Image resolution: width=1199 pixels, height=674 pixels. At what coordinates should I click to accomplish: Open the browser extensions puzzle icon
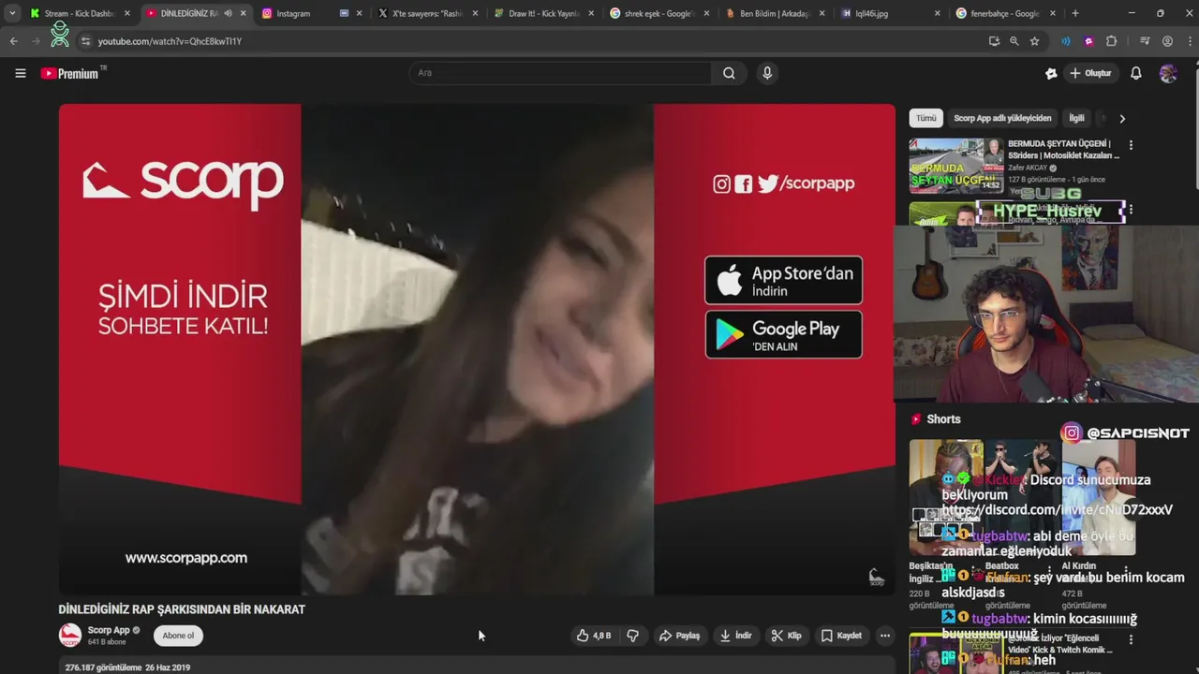[x=1111, y=41]
